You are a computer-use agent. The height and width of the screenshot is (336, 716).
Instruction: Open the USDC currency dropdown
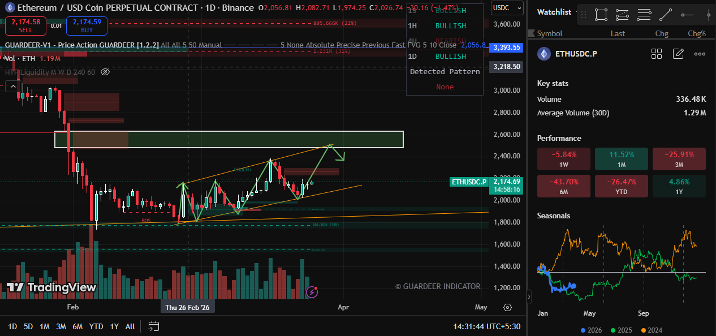point(507,8)
